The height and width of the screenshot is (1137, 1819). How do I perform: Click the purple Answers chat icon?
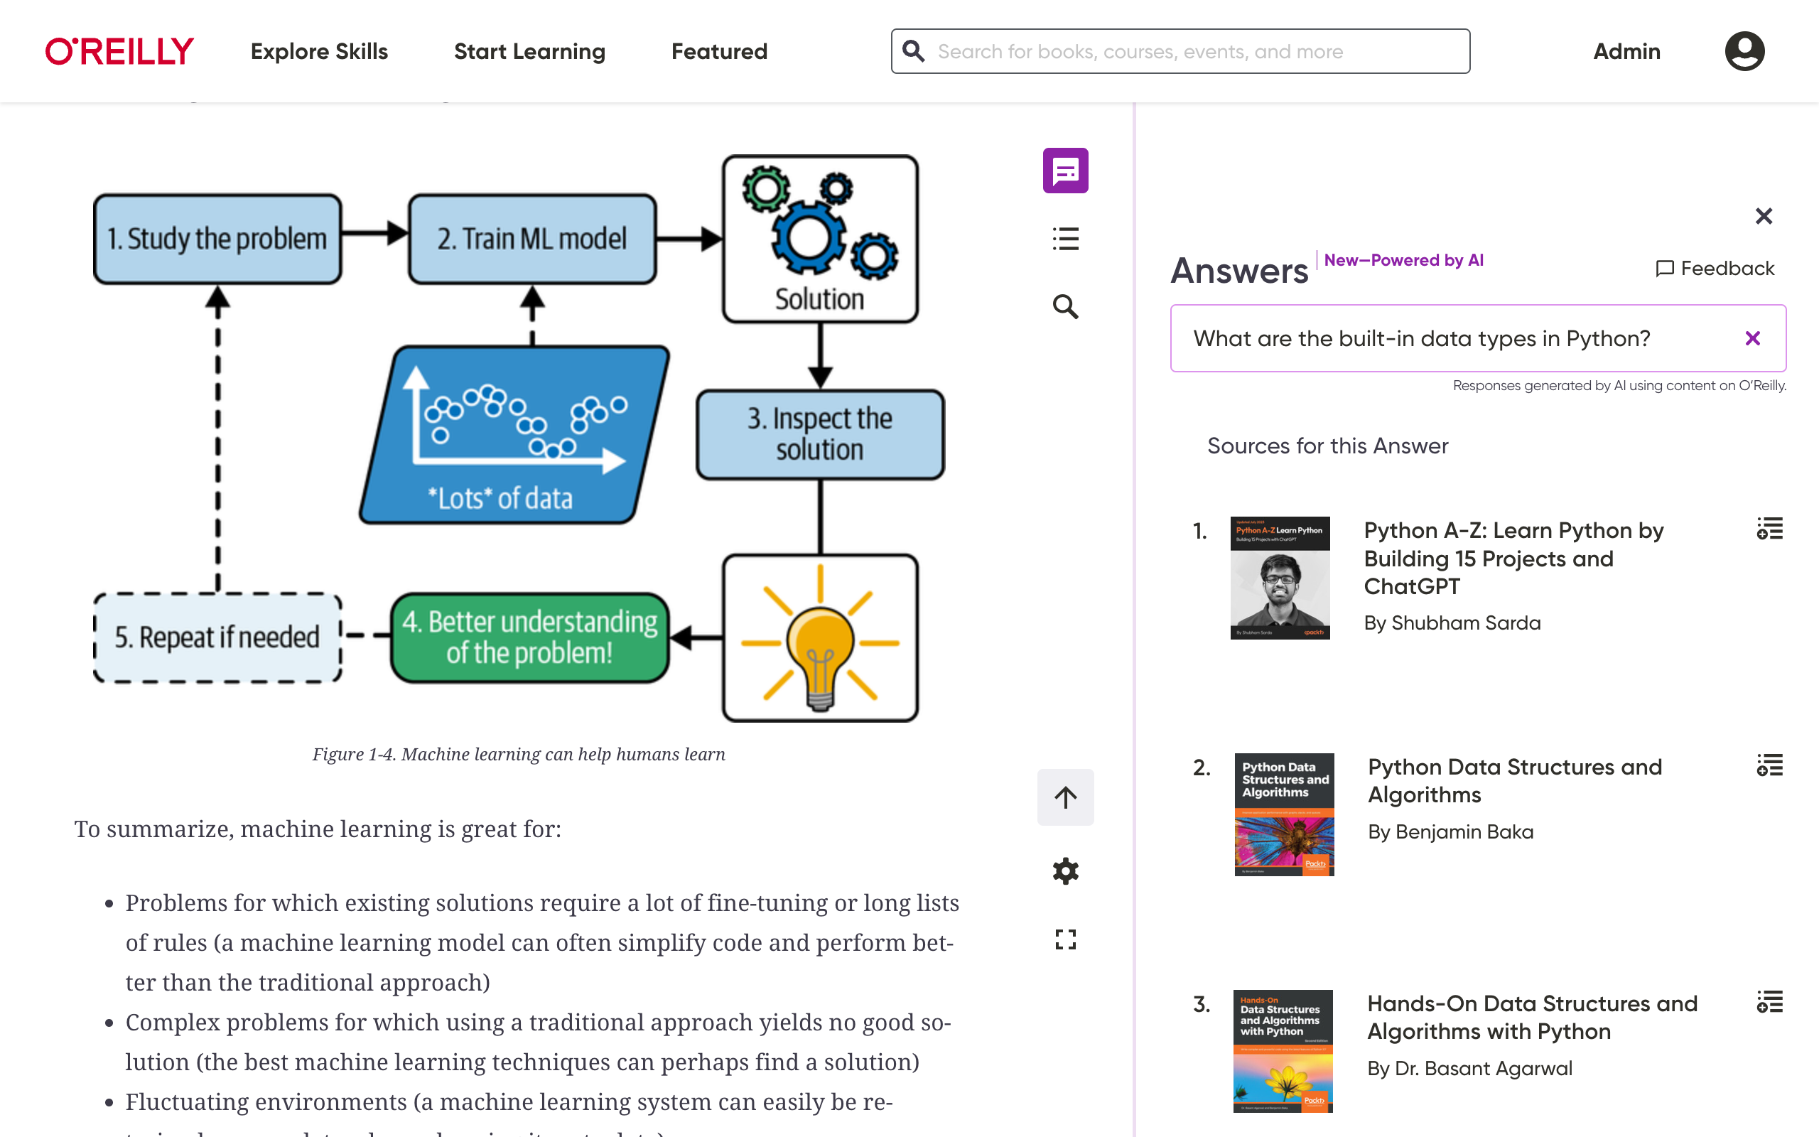tap(1065, 171)
